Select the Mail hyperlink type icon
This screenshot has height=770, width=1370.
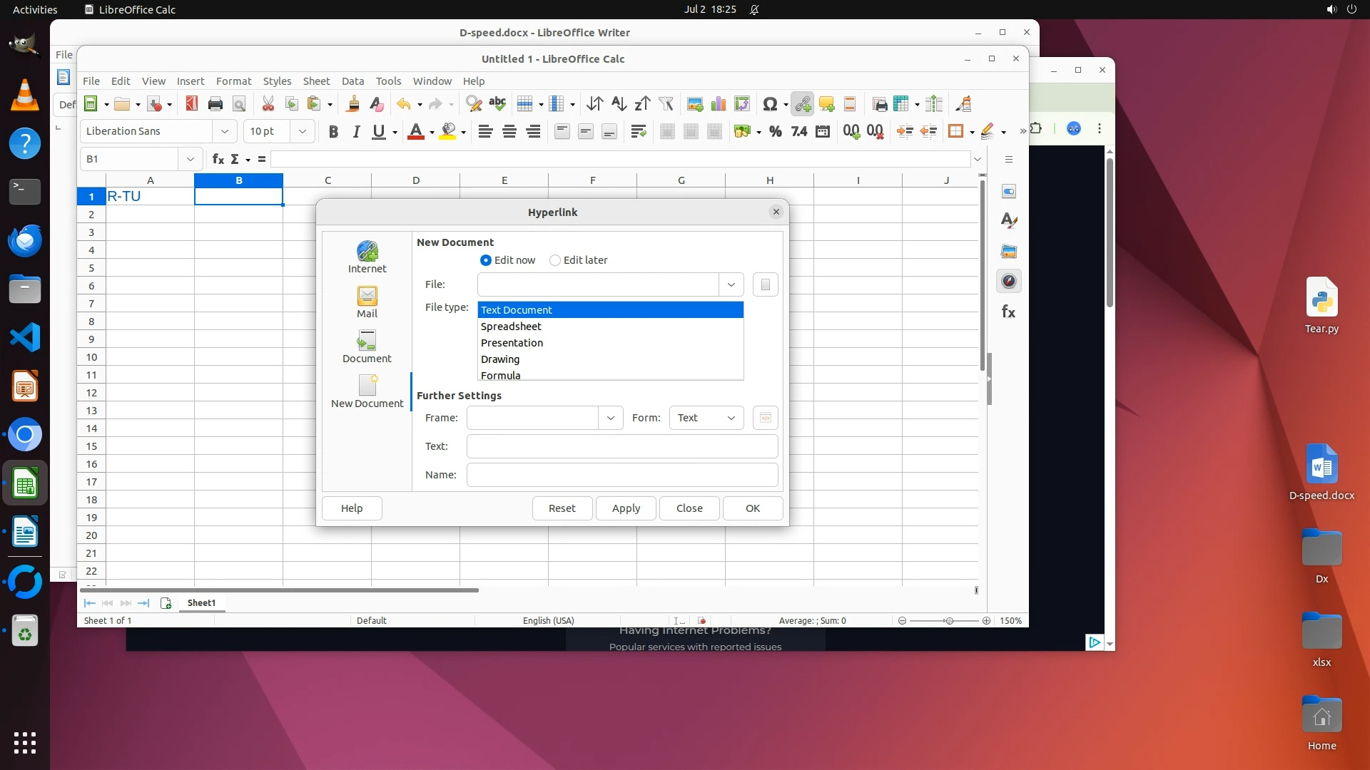click(x=367, y=302)
